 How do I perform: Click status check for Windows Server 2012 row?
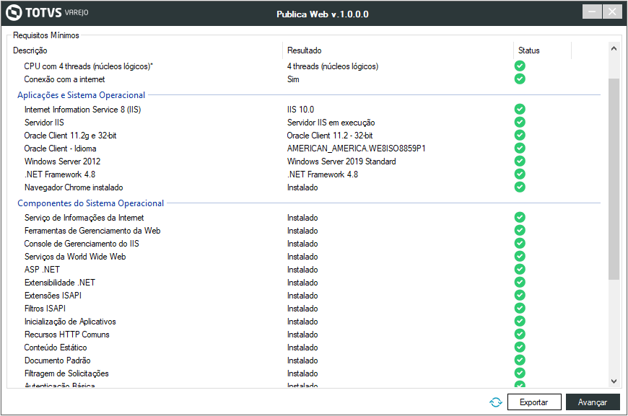tap(520, 161)
